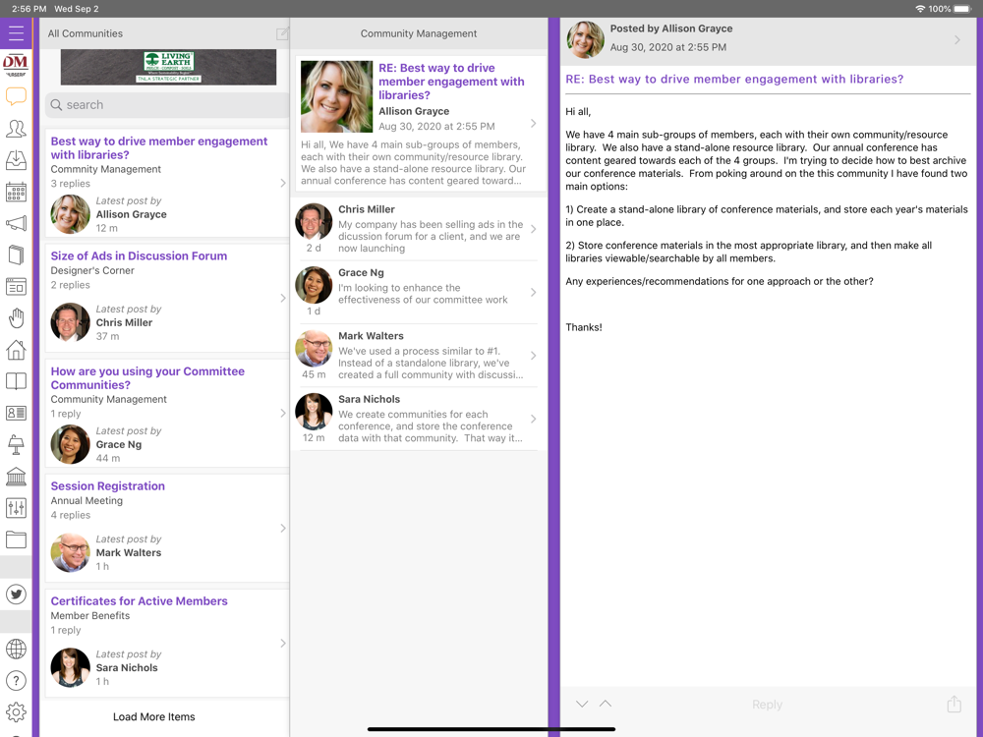The width and height of the screenshot is (983, 737).
Task: Open Mark Walters' reply in thread
Action: pyautogui.click(x=418, y=356)
